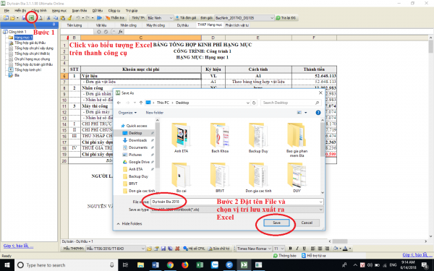Click the Open template folder icon in bottom toolbar
Viewport: 434px width, 271px height.
150,249
